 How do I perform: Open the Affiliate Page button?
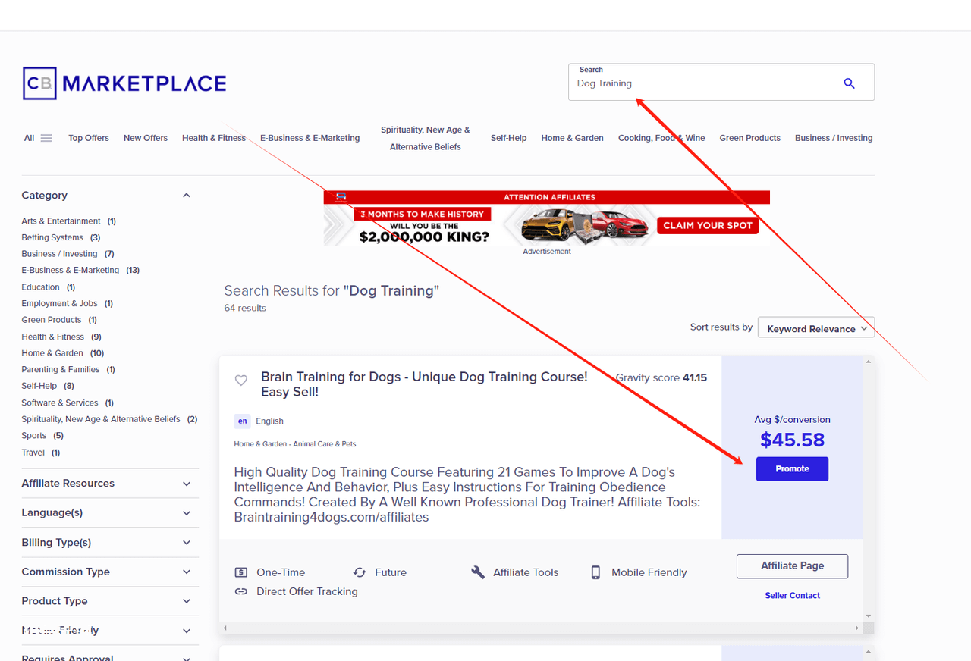(x=792, y=566)
